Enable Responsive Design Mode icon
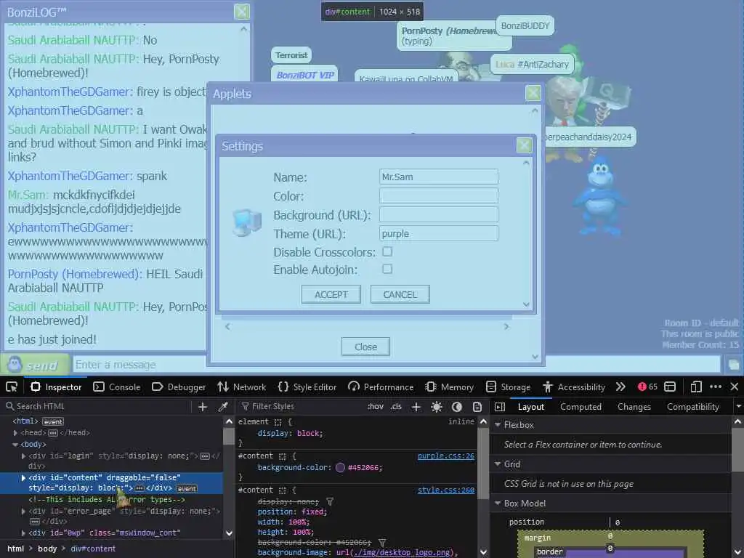 click(695, 387)
